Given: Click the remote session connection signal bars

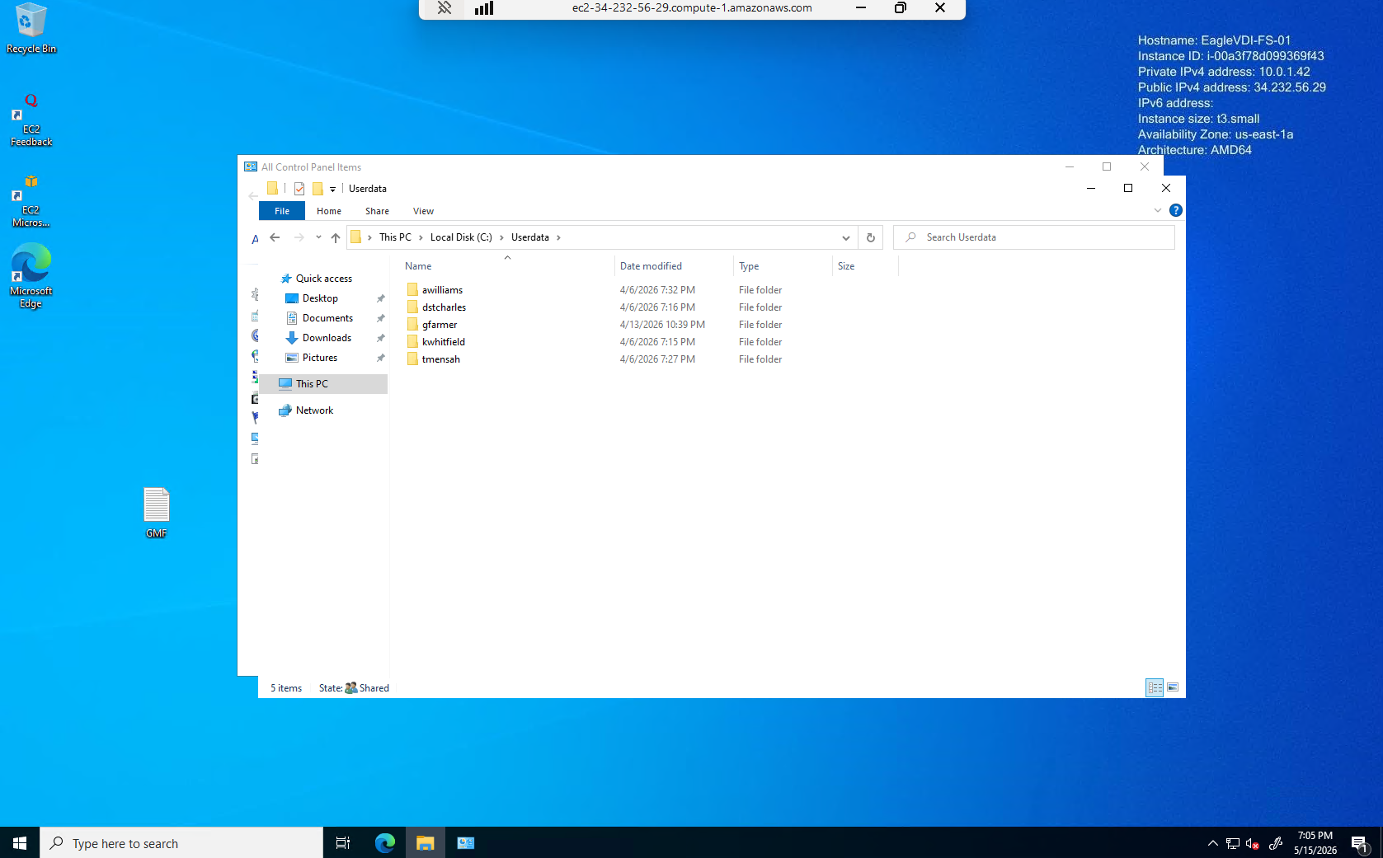Looking at the screenshot, I should [484, 8].
